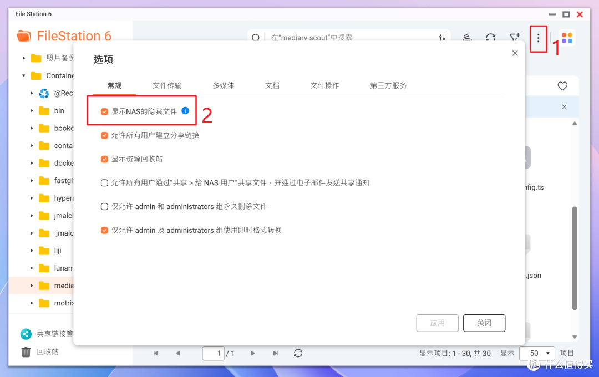
Task: Switch to the 文件操作 tab
Action: click(x=324, y=85)
